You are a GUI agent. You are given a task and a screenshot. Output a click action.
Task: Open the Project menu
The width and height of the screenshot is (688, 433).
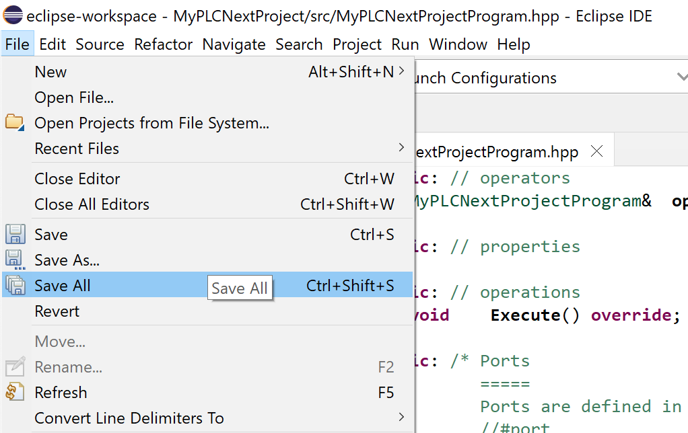click(357, 44)
